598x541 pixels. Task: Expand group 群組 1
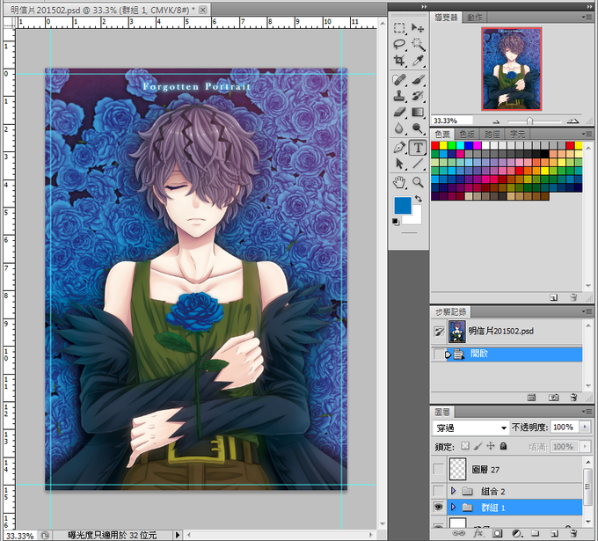(x=453, y=507)
